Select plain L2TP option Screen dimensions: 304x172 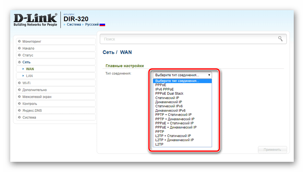(x=182, y=144)
